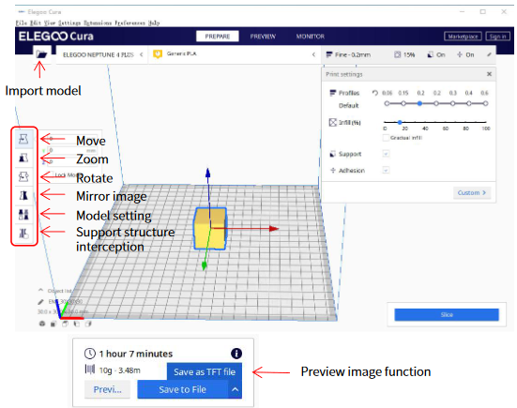Open the import model folder icon
This screenshot has height=408, width=517.
[x=41, y=54]
